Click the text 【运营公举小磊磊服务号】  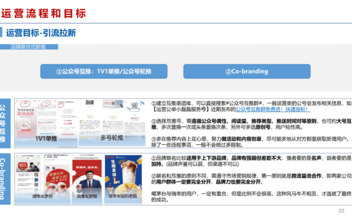181,109
